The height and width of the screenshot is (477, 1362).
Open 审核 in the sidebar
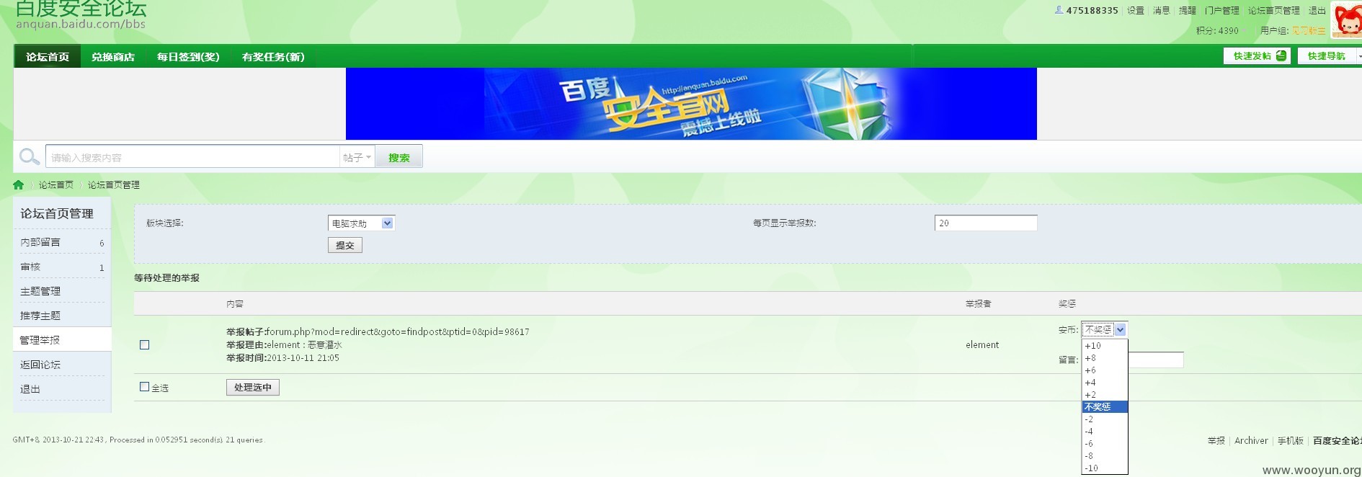tap(62, 267)
